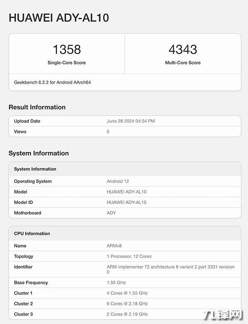Viewport: 248px width, 324px height.
Task: Click the Single-Core Score label
Action: [67, 63]
